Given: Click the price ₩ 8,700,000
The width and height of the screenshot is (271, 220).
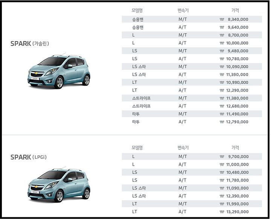Looking at the screenshot, I should pos(234,35).
